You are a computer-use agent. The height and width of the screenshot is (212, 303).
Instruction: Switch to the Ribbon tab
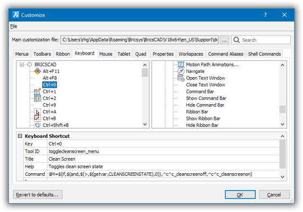[x=63, y=54]
